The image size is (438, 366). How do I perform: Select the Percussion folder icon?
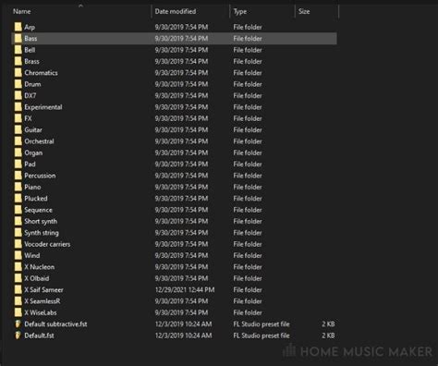point(18,176)
